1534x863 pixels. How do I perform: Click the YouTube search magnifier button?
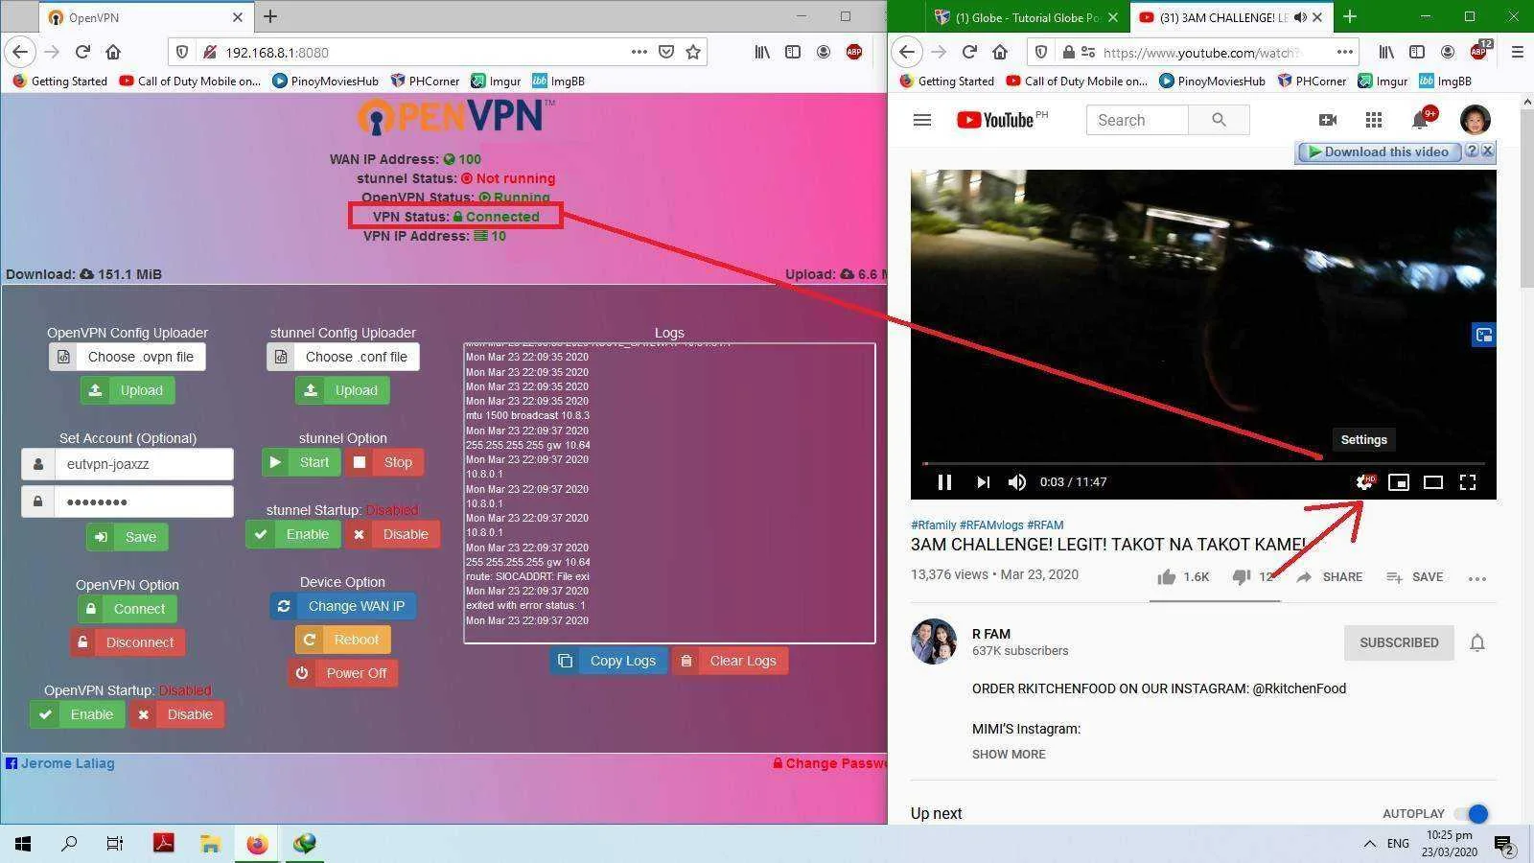(x=1219, y=120)
